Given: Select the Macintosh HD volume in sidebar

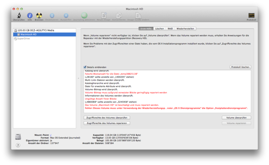Looking at the screenshot, I should click(x=45, y=35).
